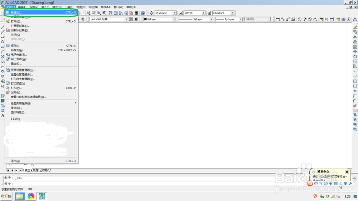Choose 另存为(A) from the File menu
This screenshot has width=358, height=201.
(41, 50)
